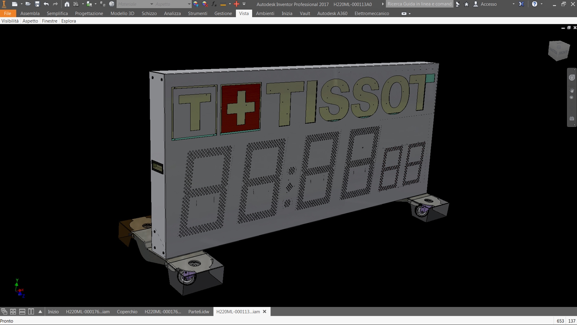Switch to the Vault tab
Screen dimensions: 577x325
(x=305, y=13)
